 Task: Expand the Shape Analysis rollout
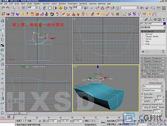[x=153, y=74]
